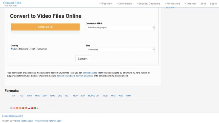Viewport: 219px width, 123px height.
Task: Open the About footer link
Action: (30, 121)
